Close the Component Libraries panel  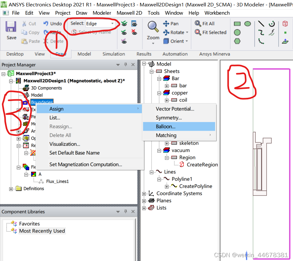(133, 211)
